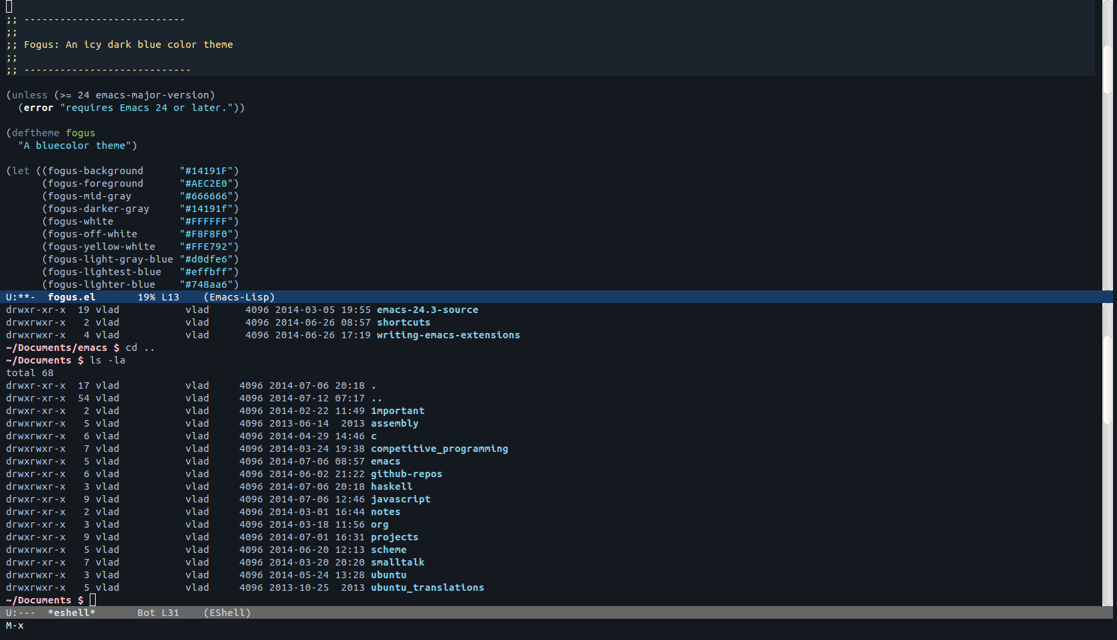The width and height of the screenshot is (1117, 640).
Task: Click the projects directory entry
Action: coord(395,537)
